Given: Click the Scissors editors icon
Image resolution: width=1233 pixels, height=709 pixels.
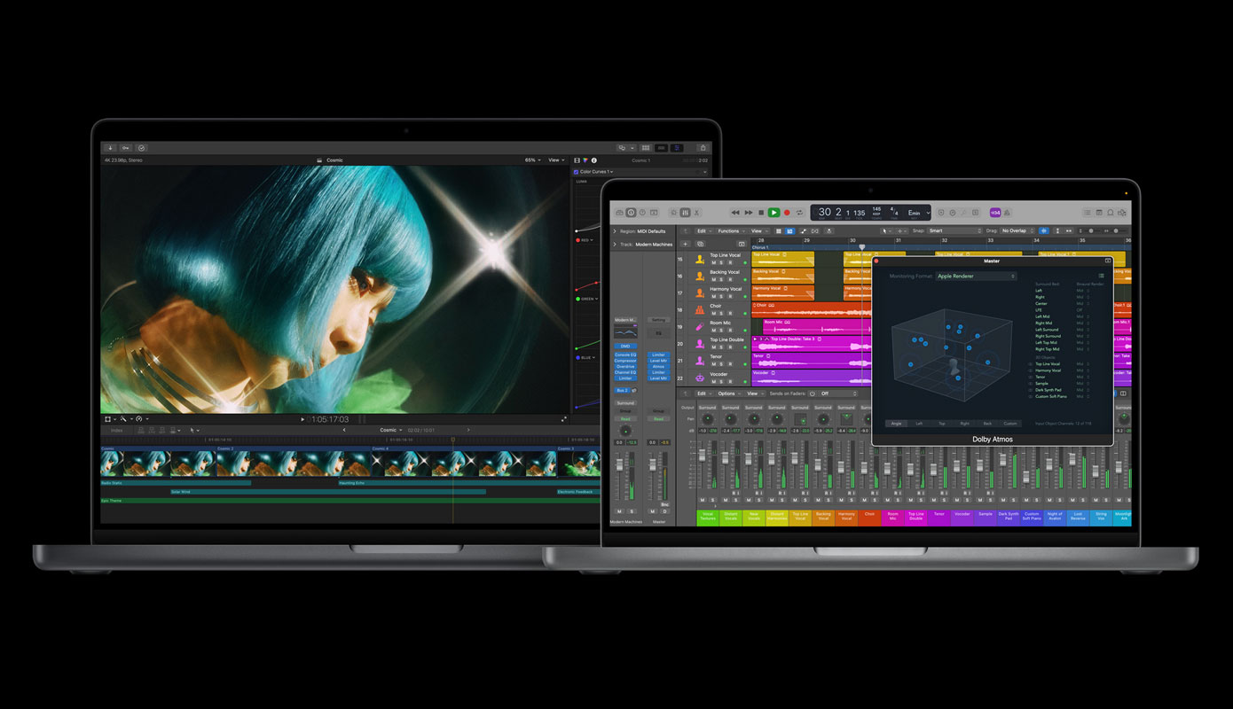Looking at the screenshot, I should point(697,213).
